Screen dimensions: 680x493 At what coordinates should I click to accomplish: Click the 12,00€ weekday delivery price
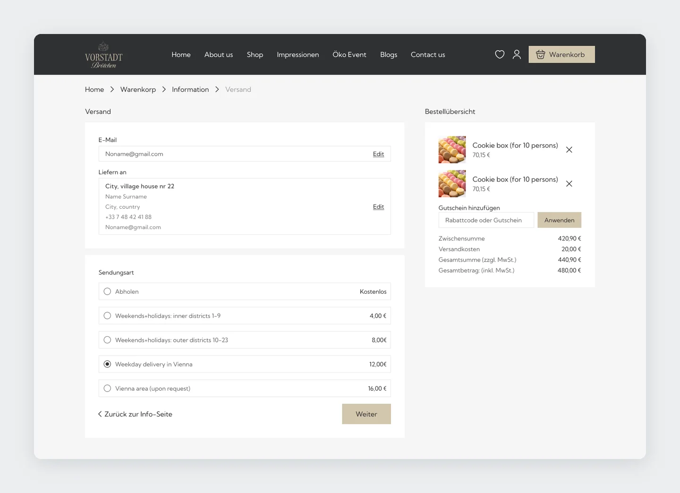pos(378,364)
